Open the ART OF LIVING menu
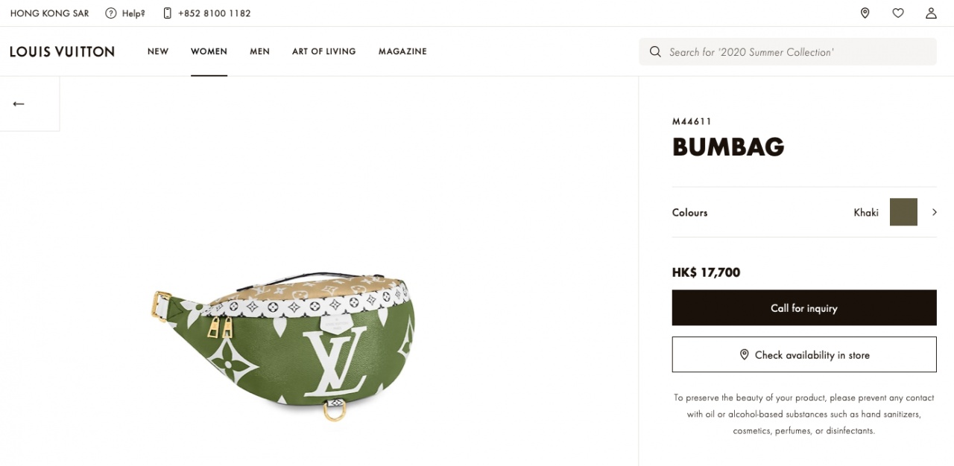954x466 pixels. click(x=324, y=51)
